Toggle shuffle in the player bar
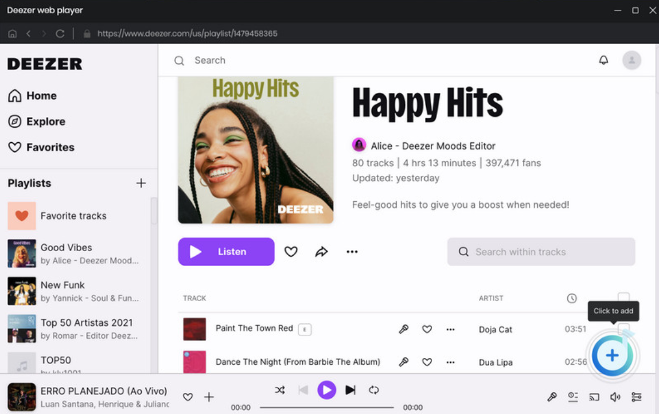This screenshot has width=659, height=414. [280, 390]
